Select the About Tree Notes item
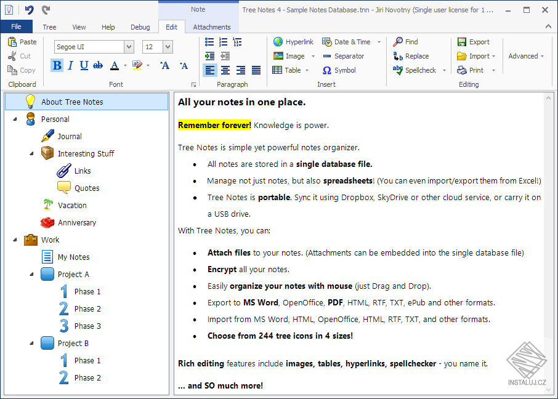This screenshot has height=399, width=558. pyautogui.click(x=86, y=102)
